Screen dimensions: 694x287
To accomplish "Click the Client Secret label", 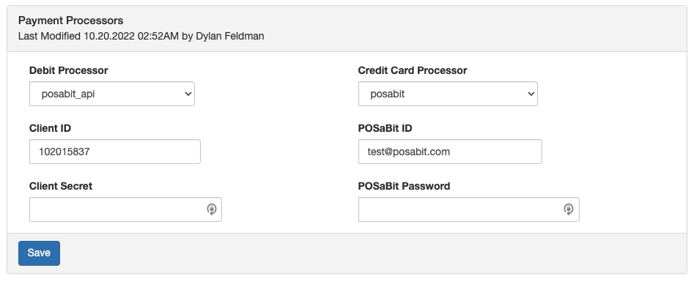I will [61, 186].
